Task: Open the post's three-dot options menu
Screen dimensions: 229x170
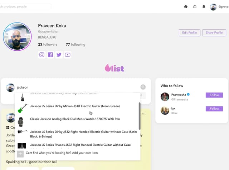Action: coord(144,114)
